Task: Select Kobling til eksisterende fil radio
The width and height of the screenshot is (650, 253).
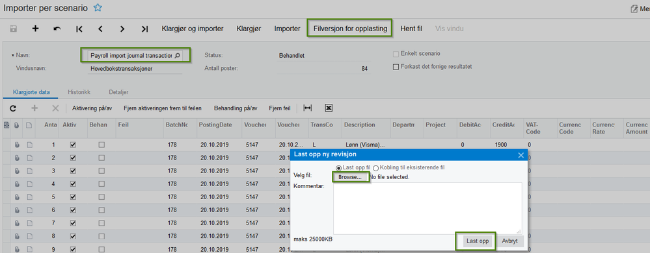Action: [376, 168]
